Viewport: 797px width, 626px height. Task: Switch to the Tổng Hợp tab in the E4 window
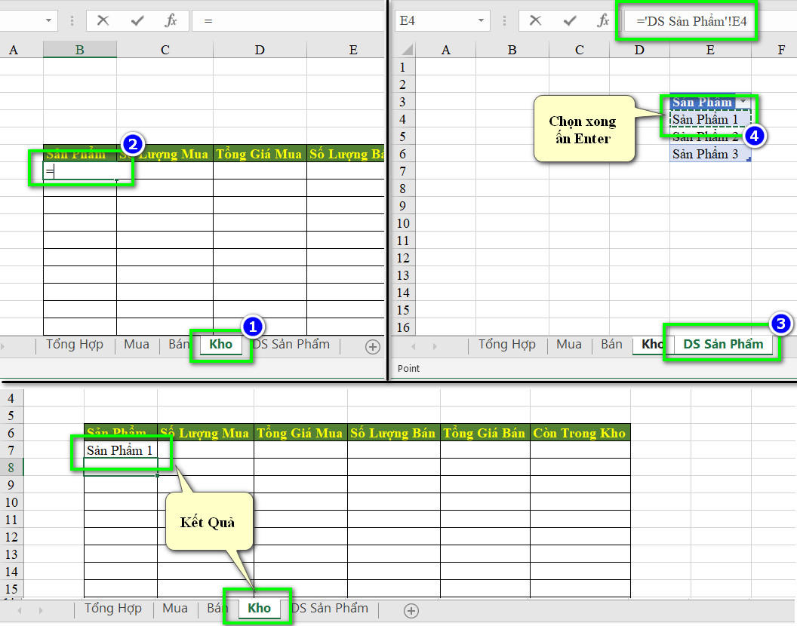click(x=506, y=345)
